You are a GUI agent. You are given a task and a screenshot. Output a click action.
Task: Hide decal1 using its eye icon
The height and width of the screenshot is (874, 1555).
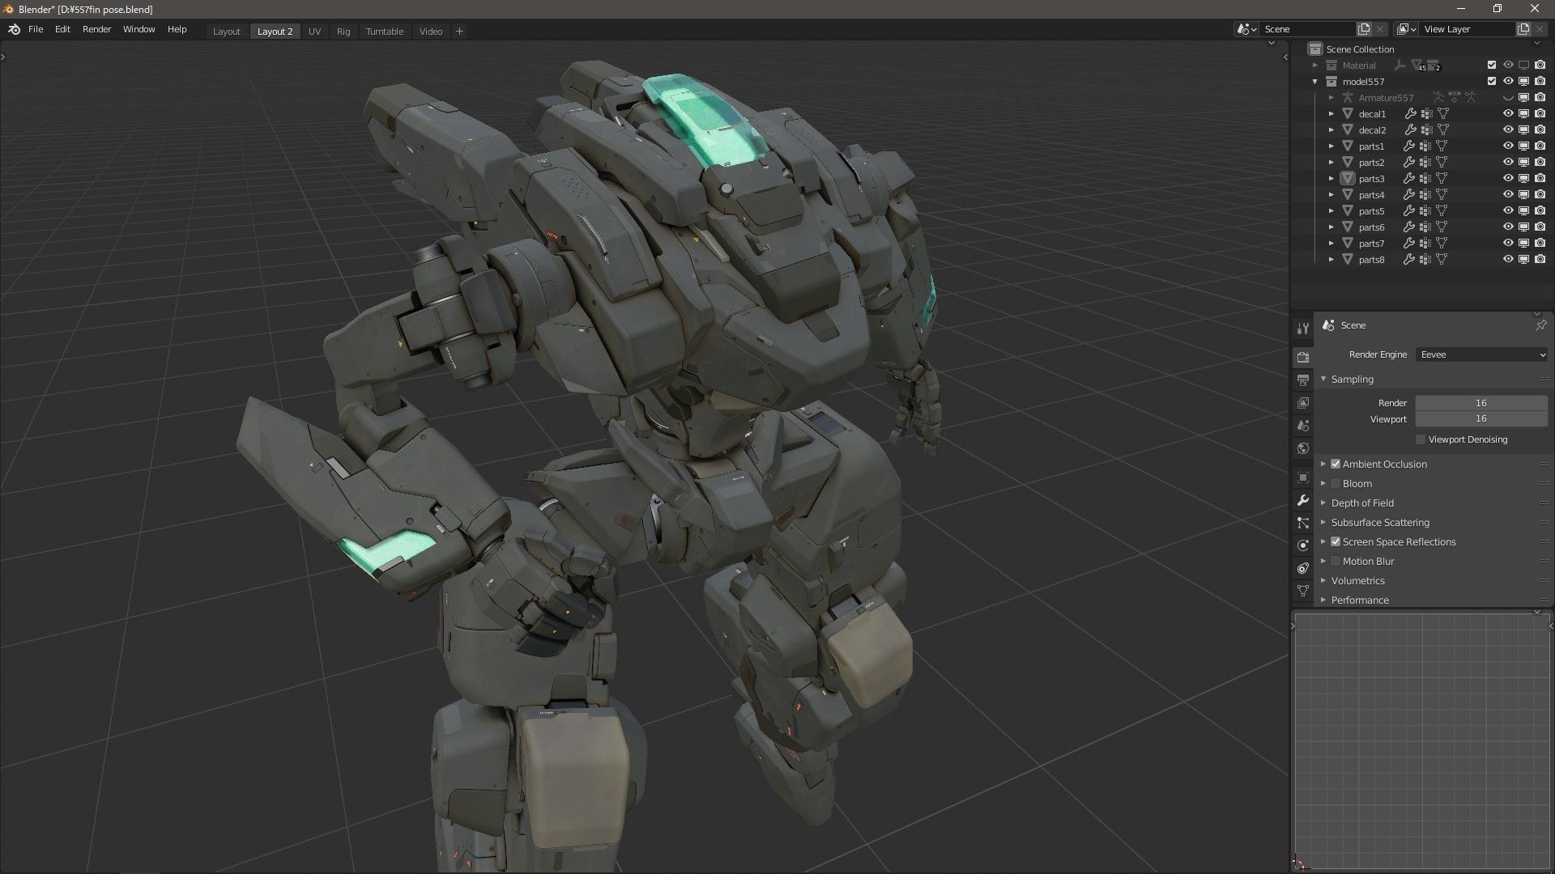[x=1508, y=114]
